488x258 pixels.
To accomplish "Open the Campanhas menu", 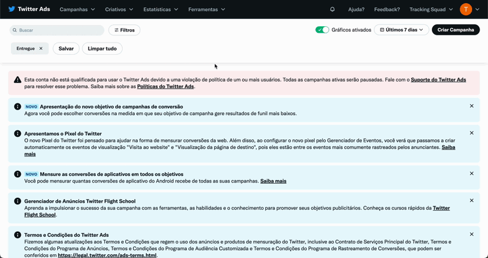I will [77, 9].
